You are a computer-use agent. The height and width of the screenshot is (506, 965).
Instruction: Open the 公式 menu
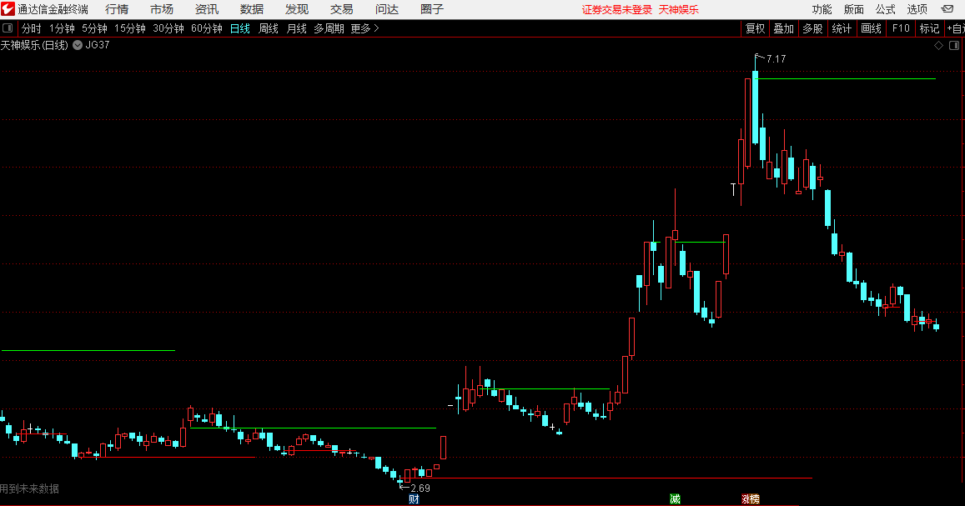click(x=886, y=9)
